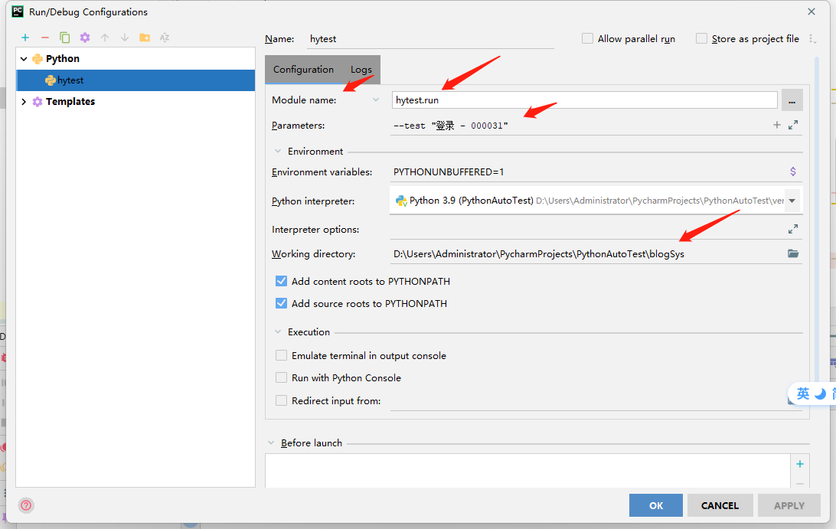
Task: Open Module name target type dropdown
Action: click(376, 100)
